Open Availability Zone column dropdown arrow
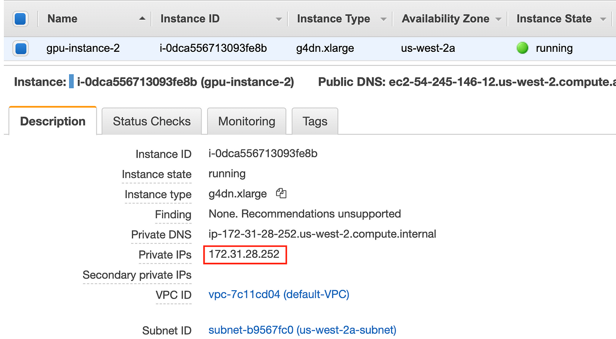This screenshot has width=616, height=339. (498, 19)
